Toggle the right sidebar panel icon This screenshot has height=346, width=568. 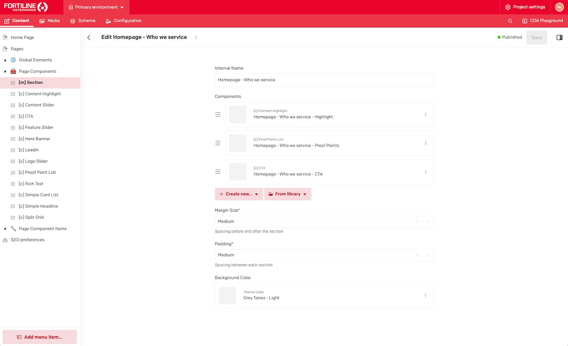point(559,37)
